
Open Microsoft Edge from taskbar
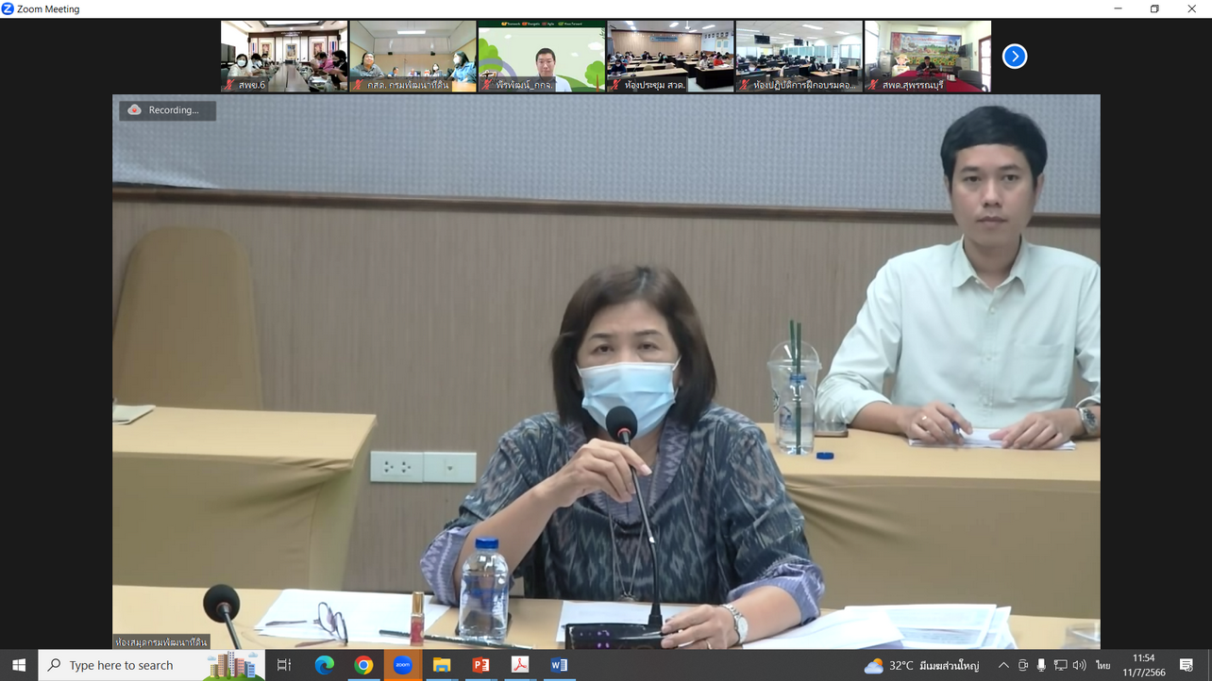point(324,665)
